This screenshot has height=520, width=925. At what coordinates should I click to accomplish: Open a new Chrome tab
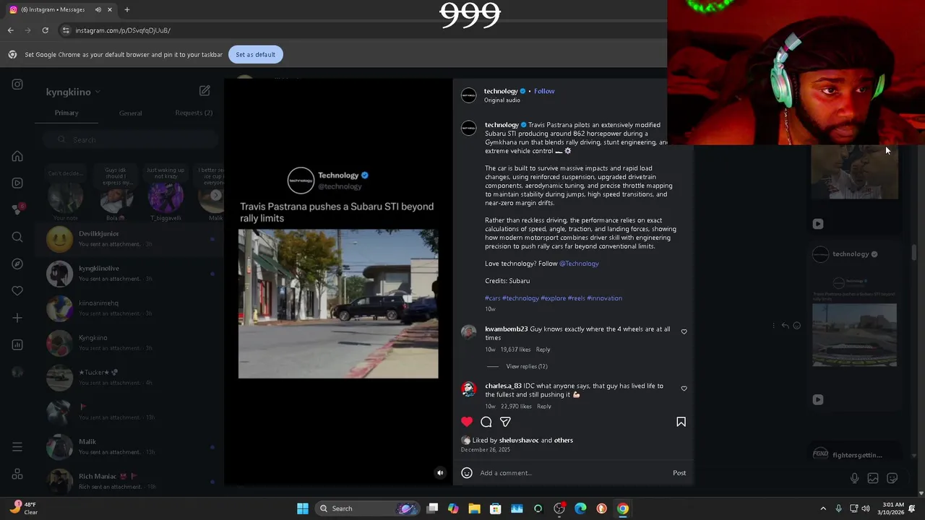(x=127, y=9)
